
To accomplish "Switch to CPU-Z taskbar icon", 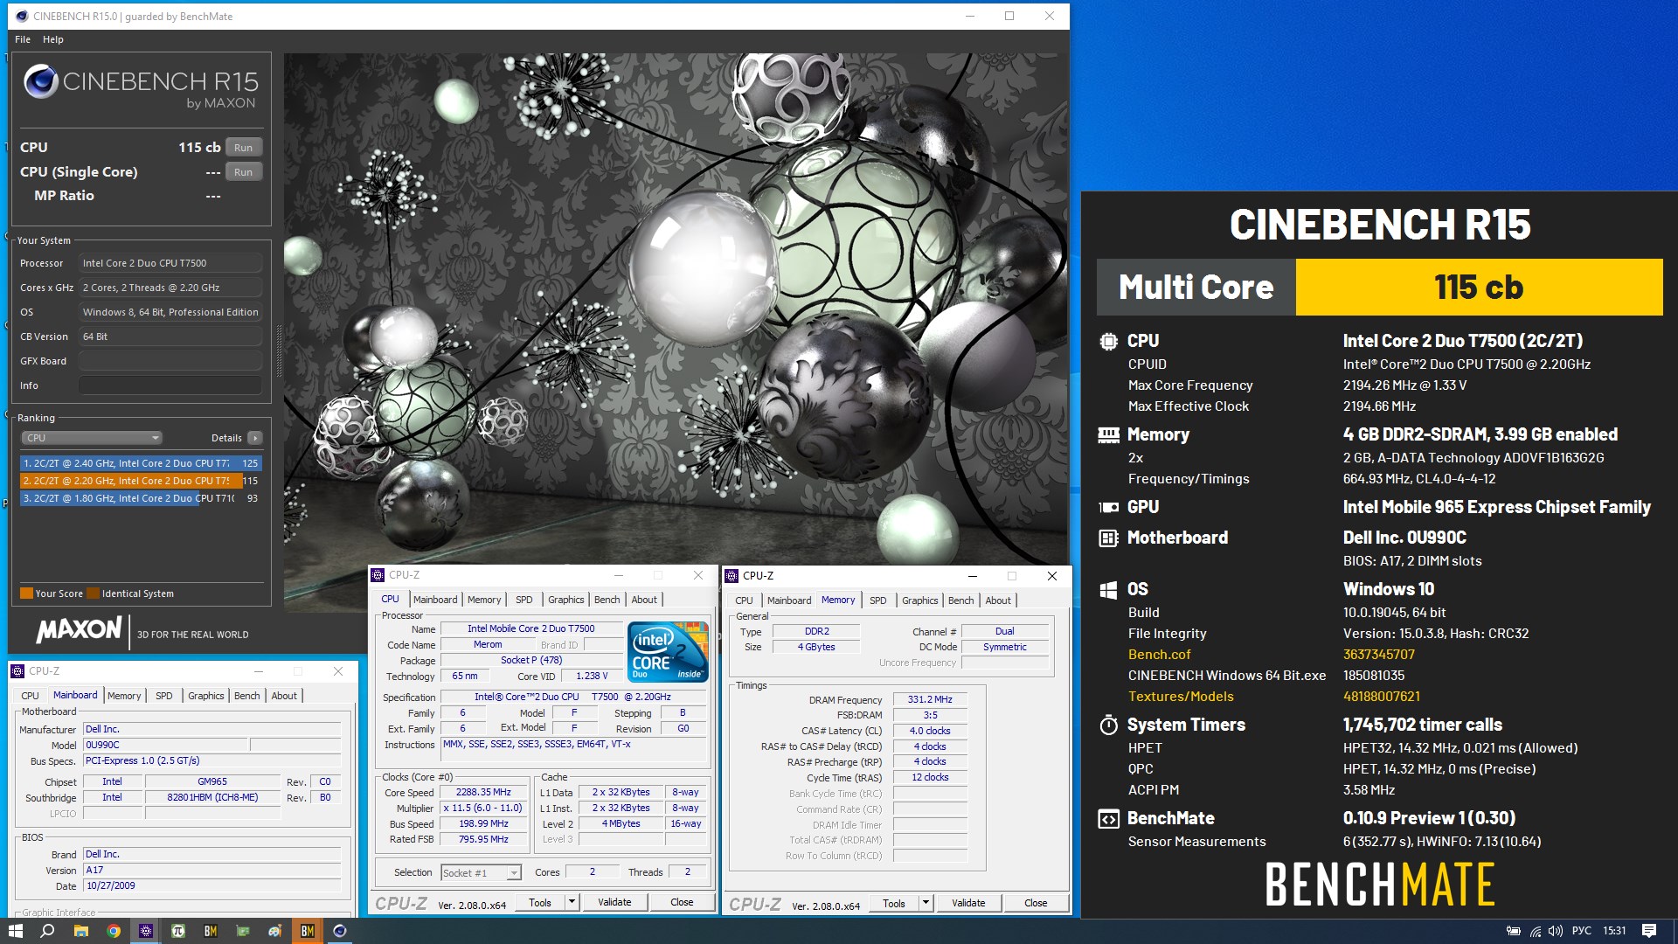I will coord(146,931).
